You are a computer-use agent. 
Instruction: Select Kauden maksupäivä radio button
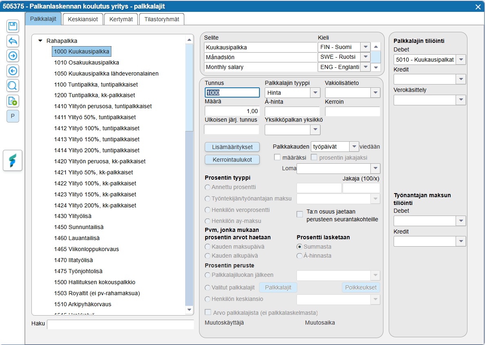point(208,247)
